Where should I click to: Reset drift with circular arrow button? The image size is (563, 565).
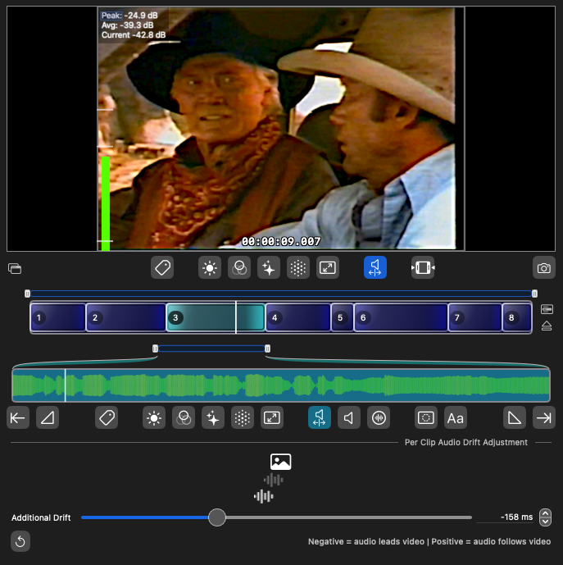click(20, 541)
